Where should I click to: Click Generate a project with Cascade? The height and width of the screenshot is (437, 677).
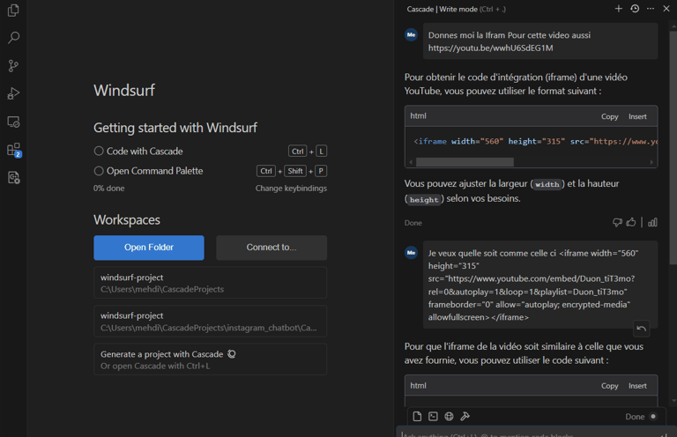click(211, 359)
